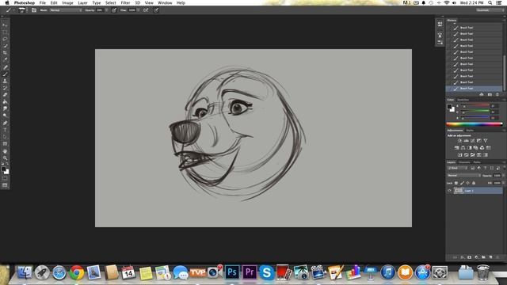Add a Vibrance adjustment
This screenshot has height=285, width=507.
pyautogui.click(x=486, y=141)
